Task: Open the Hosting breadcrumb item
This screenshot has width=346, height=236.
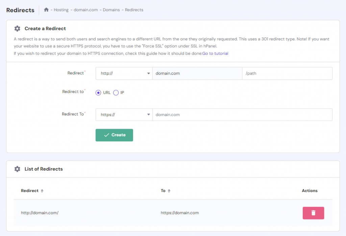Action: (61, 10)
